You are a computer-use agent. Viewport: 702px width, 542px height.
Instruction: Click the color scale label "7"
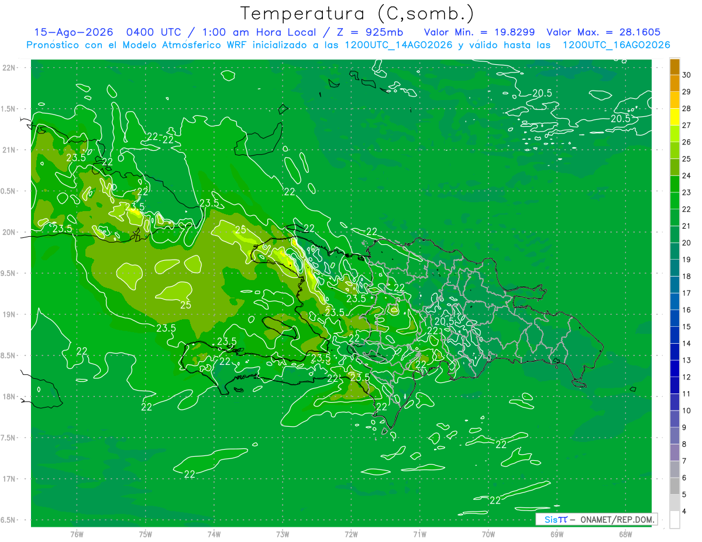685,461
